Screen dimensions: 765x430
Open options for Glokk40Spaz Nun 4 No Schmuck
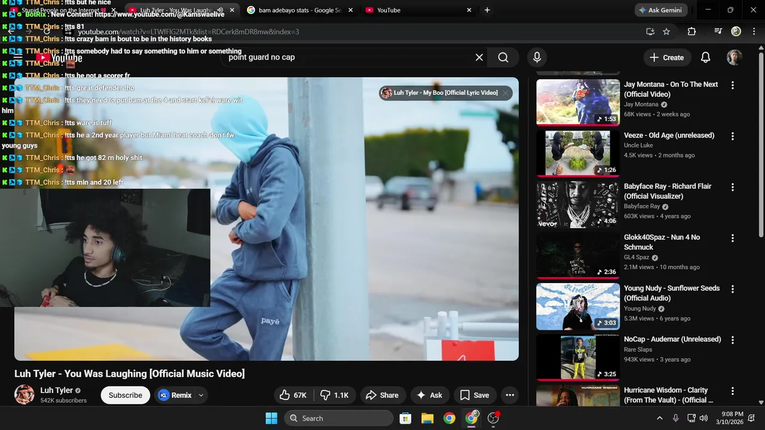coord(732,238)
